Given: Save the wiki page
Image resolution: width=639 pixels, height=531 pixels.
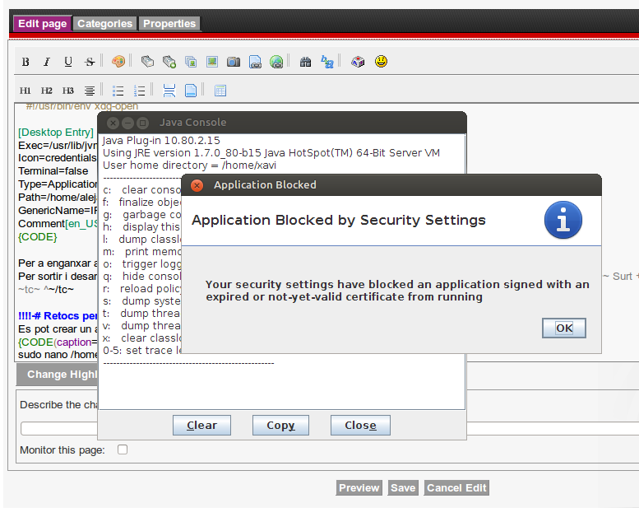Looking at the screenshot, I should click(403, 487).
